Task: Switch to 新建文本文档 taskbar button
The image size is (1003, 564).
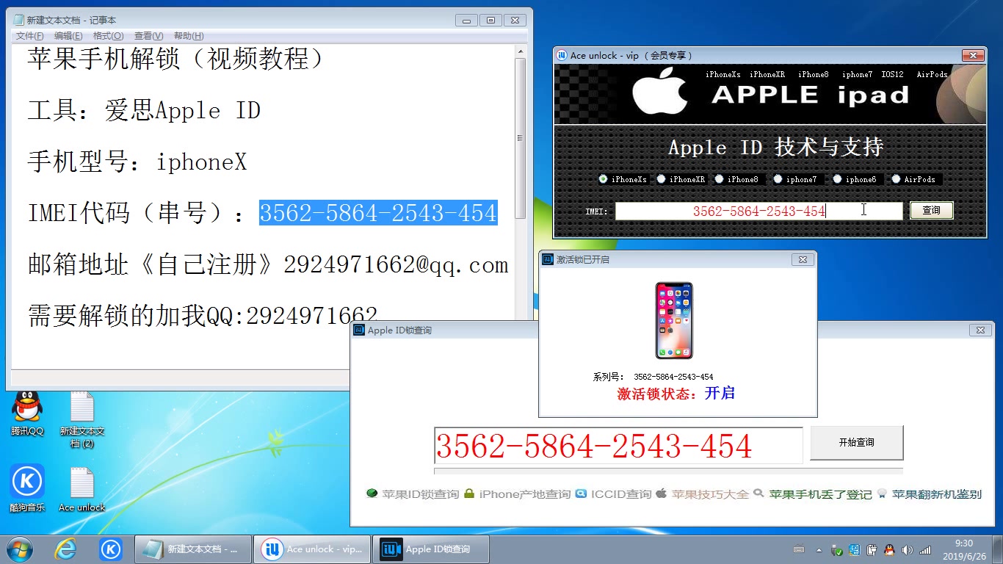Action: pos(193,549)
